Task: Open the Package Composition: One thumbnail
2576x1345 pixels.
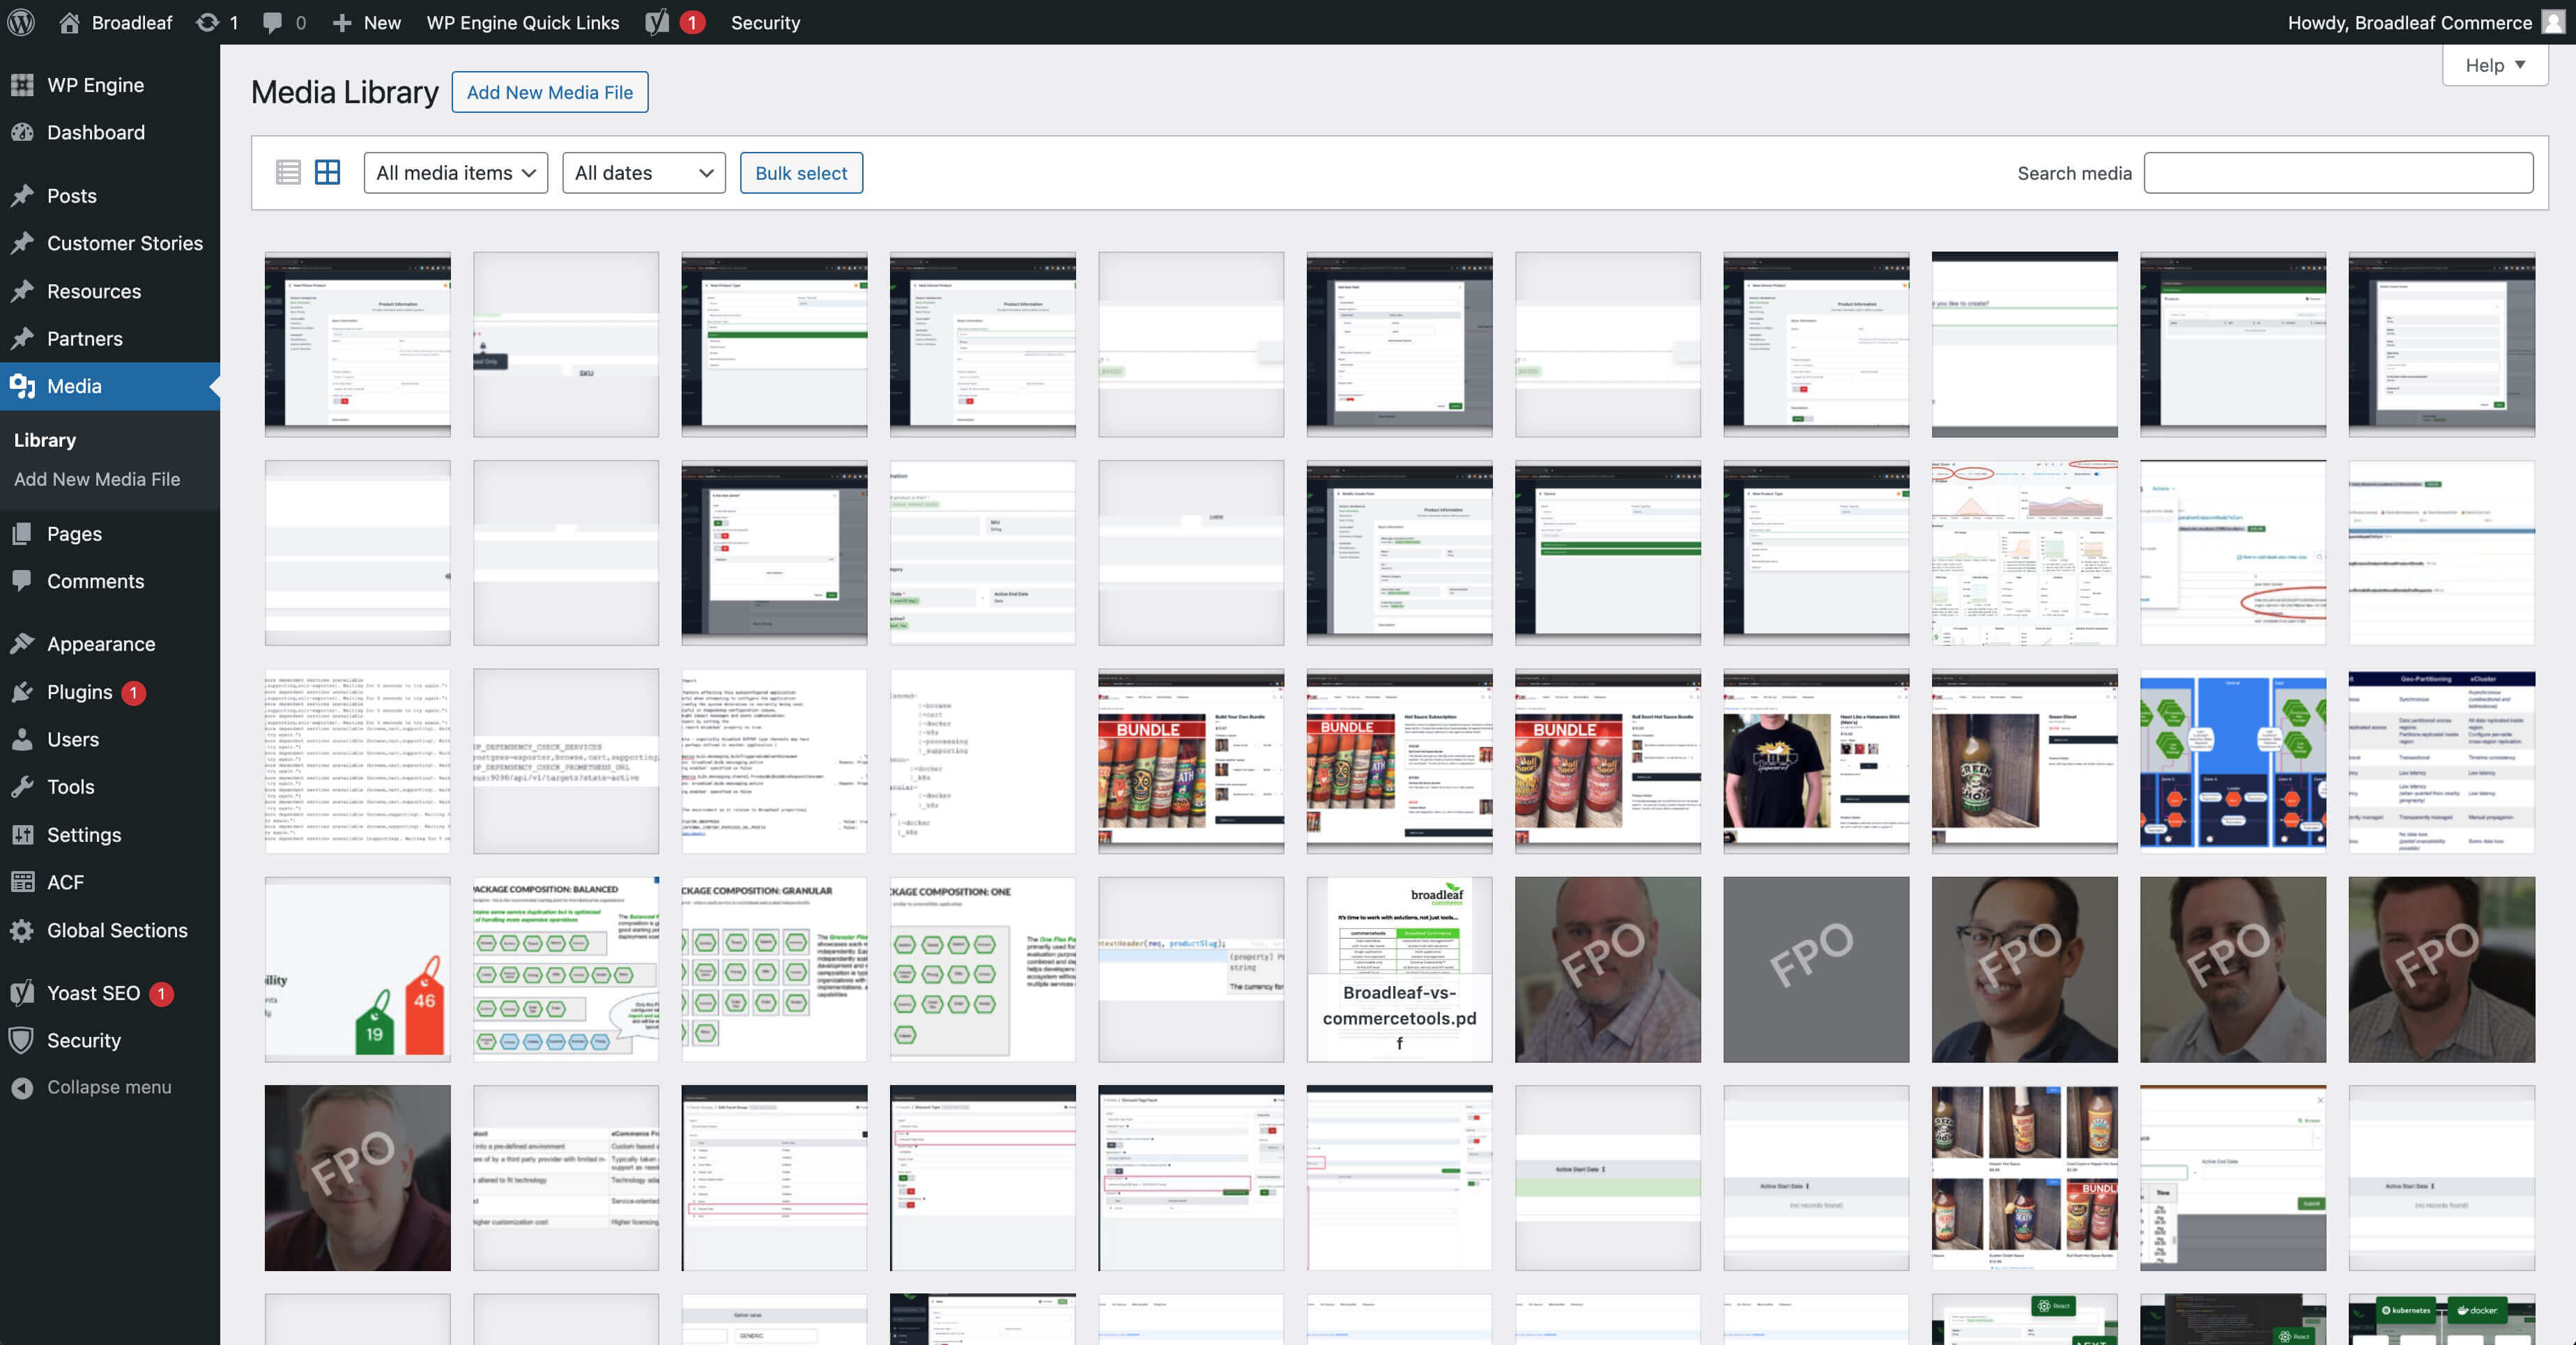Action: point(983,969)
